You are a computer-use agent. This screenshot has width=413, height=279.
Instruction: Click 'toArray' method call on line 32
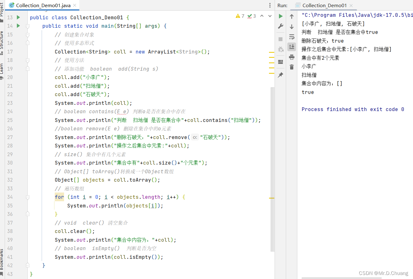[x=140, y=180]
